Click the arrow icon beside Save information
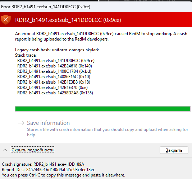The width and height of the screenshot is (192, 179). (21, 123)
